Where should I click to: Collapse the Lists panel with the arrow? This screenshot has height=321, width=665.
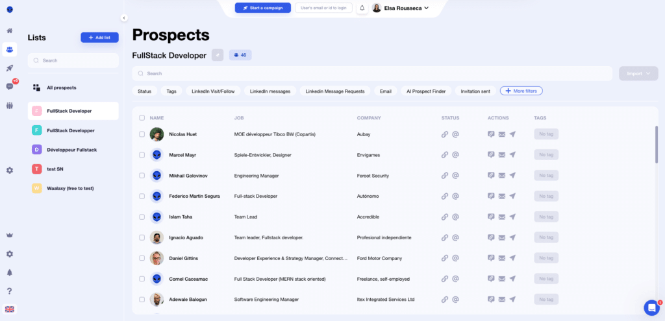click(124, 18)
